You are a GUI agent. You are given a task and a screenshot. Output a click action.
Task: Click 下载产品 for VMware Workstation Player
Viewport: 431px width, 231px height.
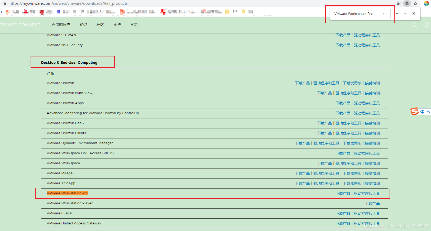pos(372,203)
